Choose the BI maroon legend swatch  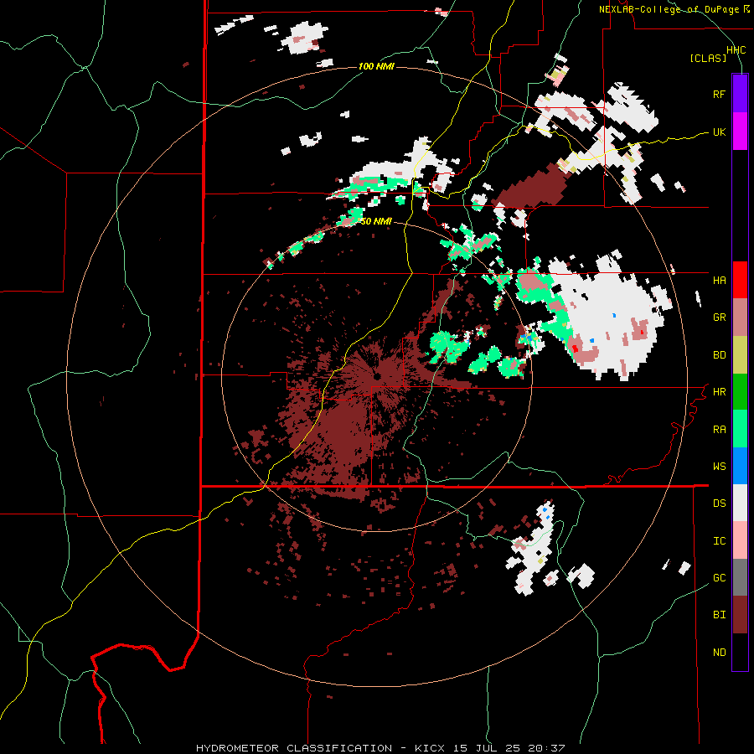pyautogui.click(x=740, y=615)
